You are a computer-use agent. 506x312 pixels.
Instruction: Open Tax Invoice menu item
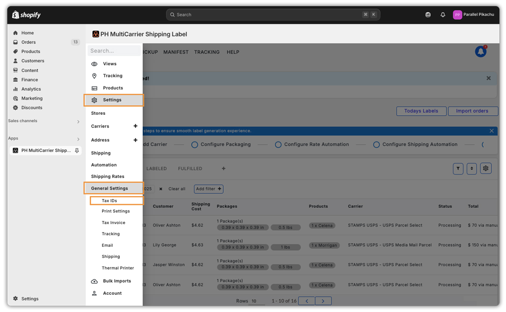coord(113,223)
